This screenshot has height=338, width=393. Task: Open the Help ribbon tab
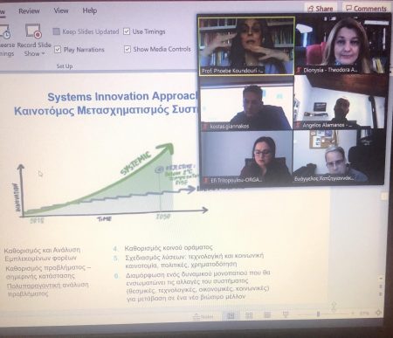pos(90,10)
